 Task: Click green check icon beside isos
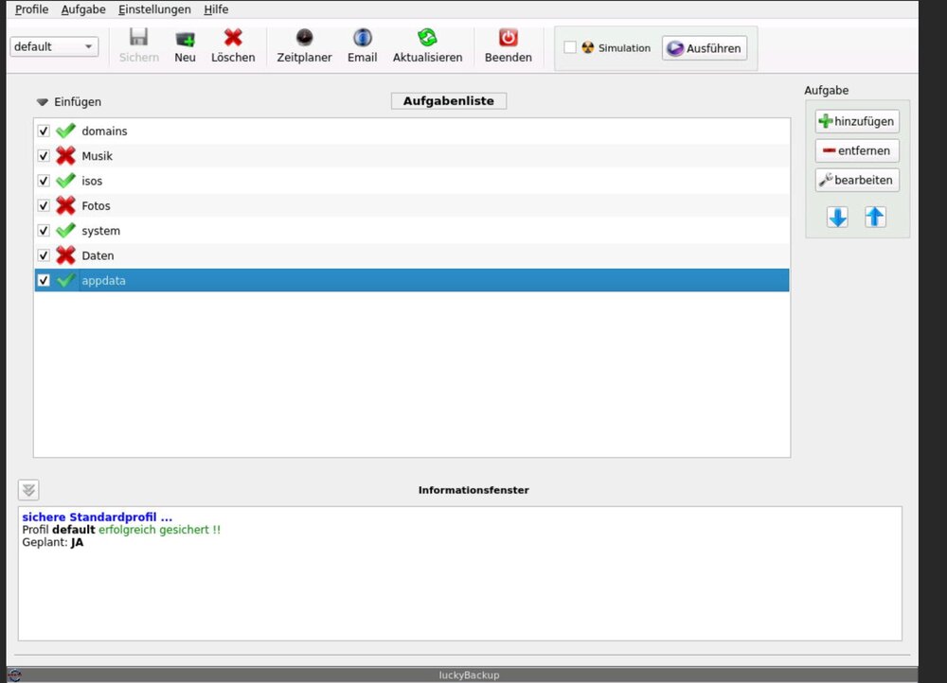tap(65, 181)
